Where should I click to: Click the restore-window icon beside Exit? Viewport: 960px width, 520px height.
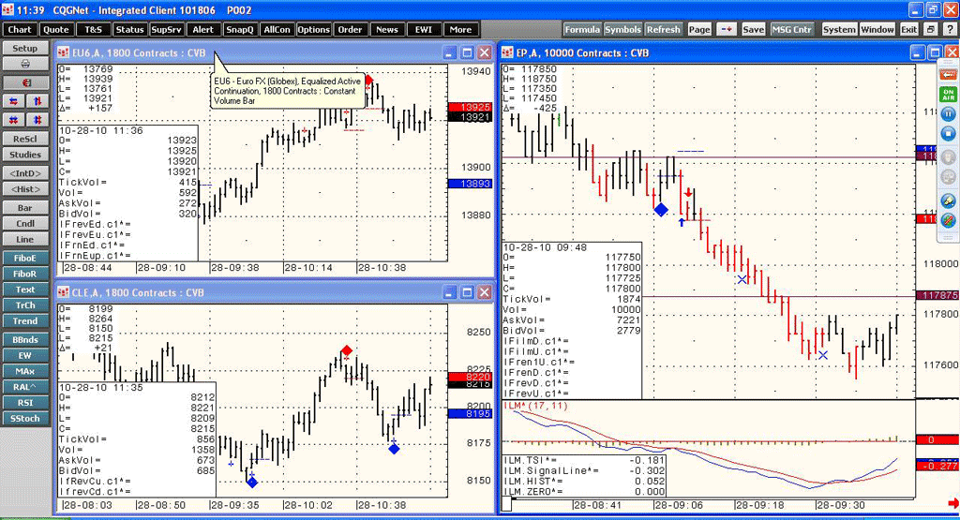pyautogui.click(x=929, y=29)
